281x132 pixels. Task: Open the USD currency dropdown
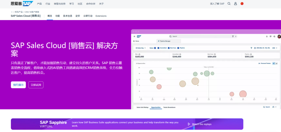275,48
